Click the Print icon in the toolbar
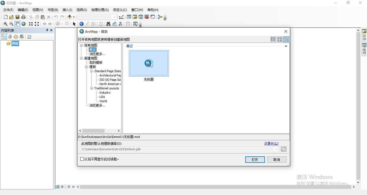 click(x=23, y=17)
